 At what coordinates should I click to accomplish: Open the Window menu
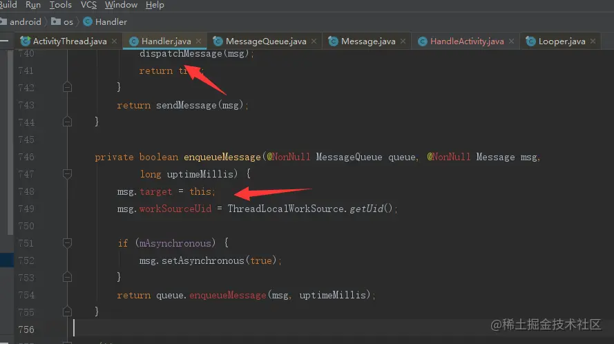(x=121, y=5)
